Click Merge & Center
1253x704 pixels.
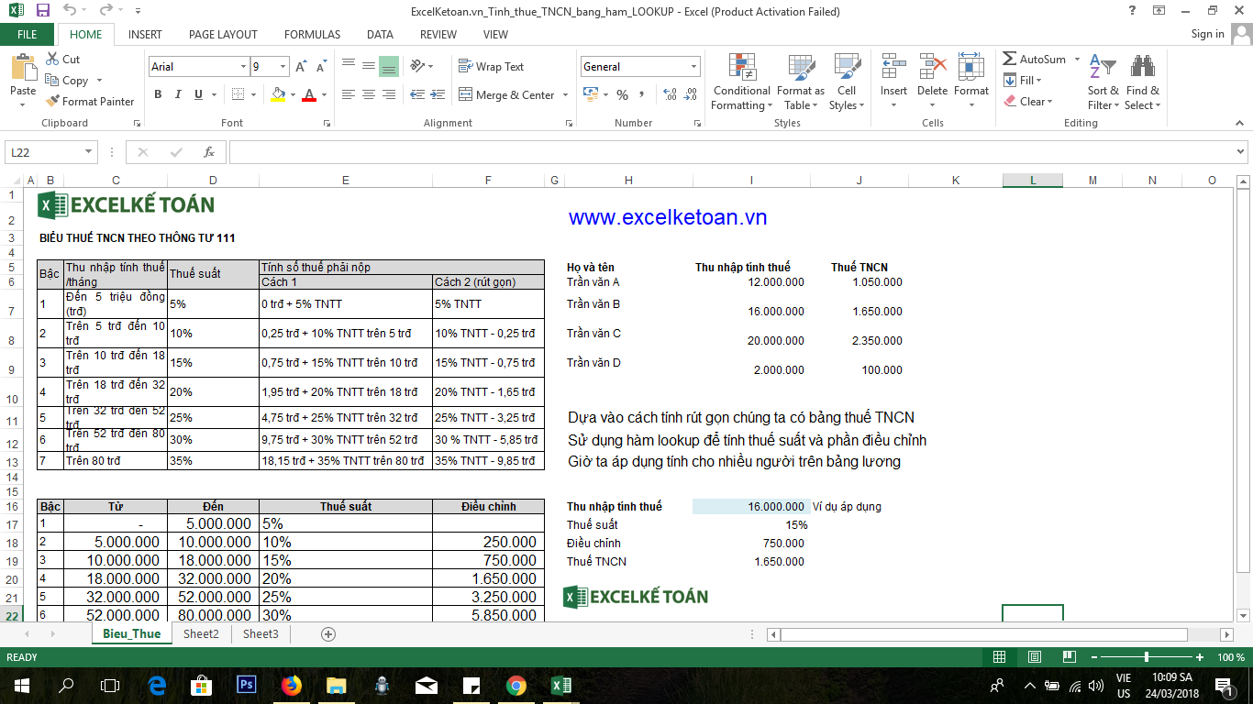[x=507, y=95]
